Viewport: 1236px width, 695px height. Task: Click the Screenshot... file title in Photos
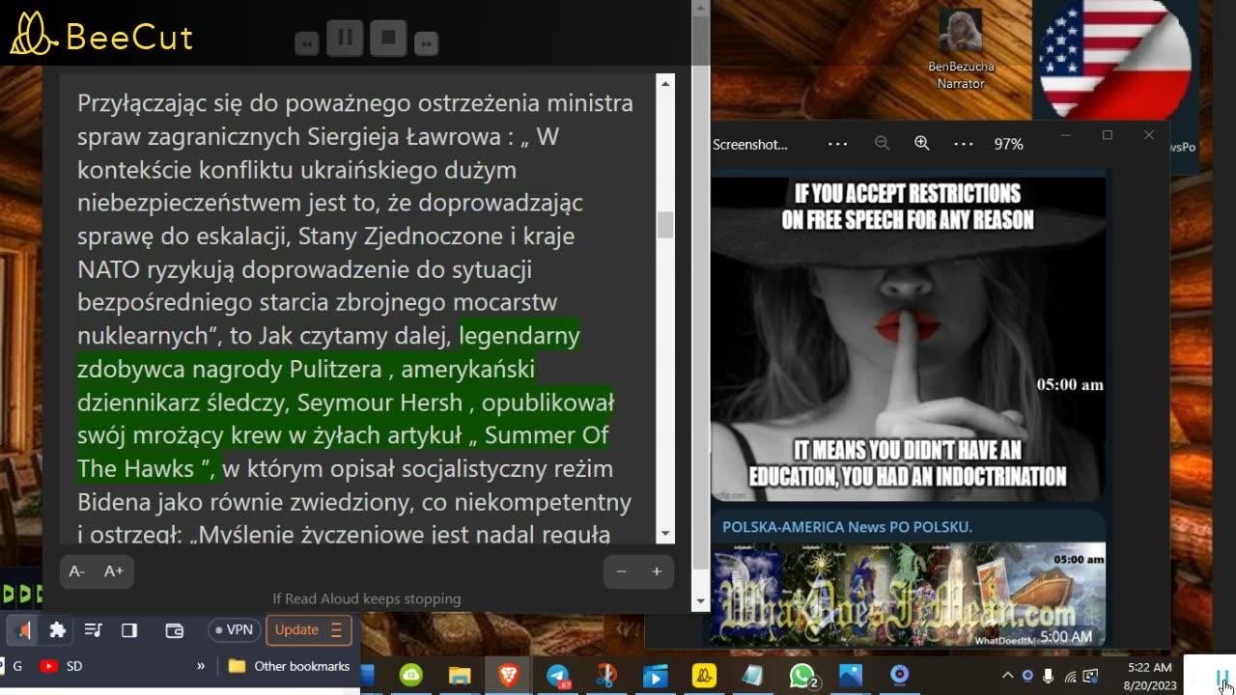(750, 144)
